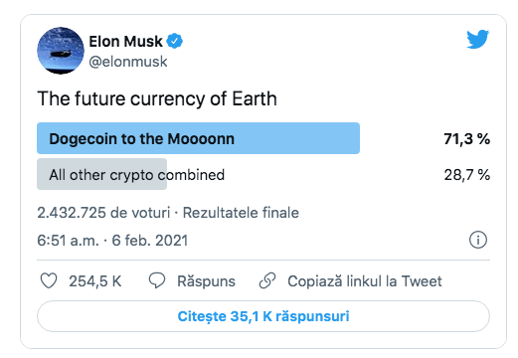Click the tweet text The future currency of Earth
This screenshot has width=518, height=358.
click(157, 98)
